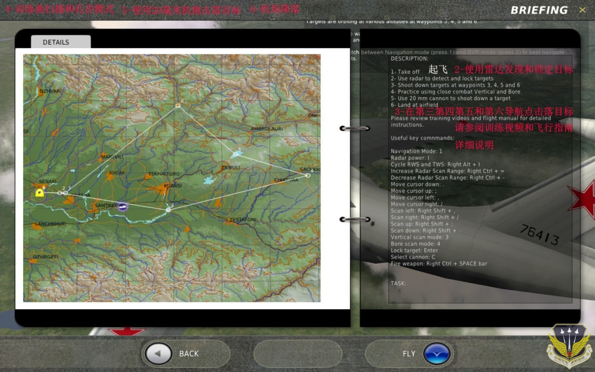Click the CHIATURA label on map
Image resolution: width=595 pixels, height=372 pixels.
pyautogui.click(x=286, y=180)
